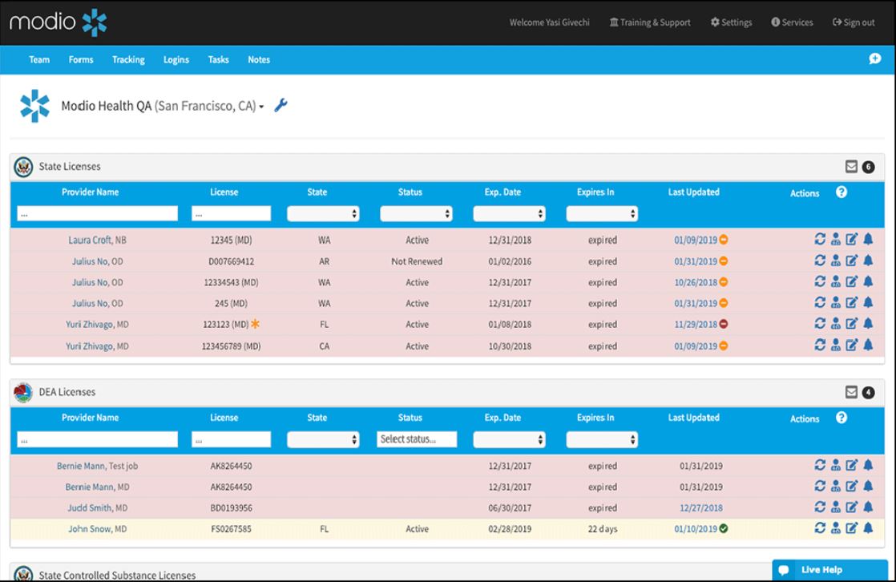Open the Logins menu

pyautogui.click(x=176, y=59)
